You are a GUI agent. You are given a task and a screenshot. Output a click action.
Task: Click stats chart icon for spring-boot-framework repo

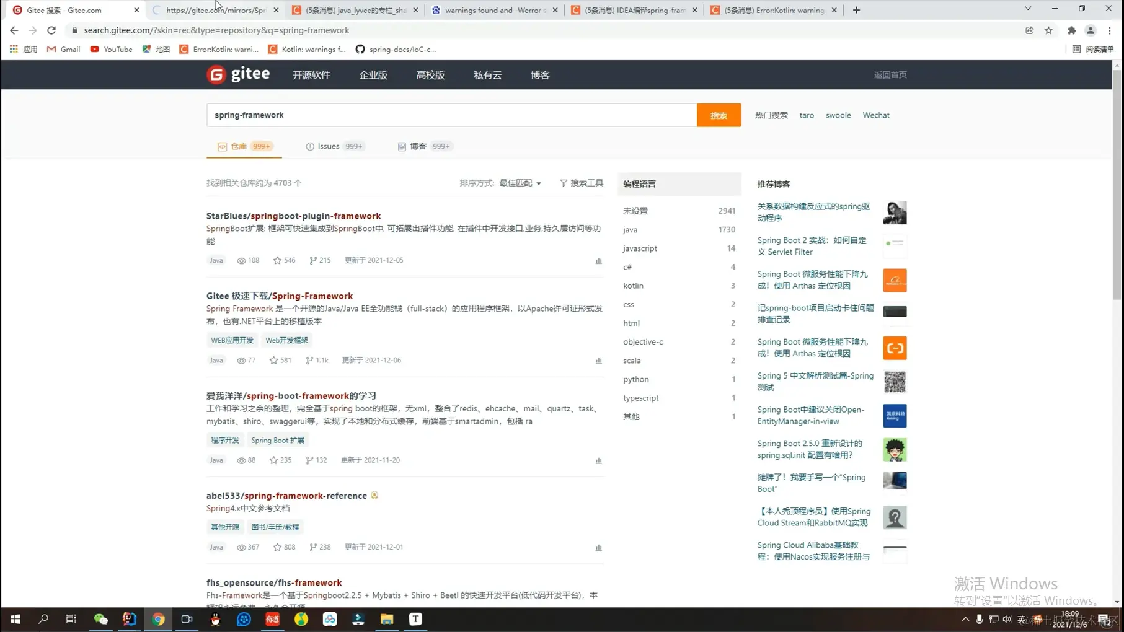(x=598, y=460)
